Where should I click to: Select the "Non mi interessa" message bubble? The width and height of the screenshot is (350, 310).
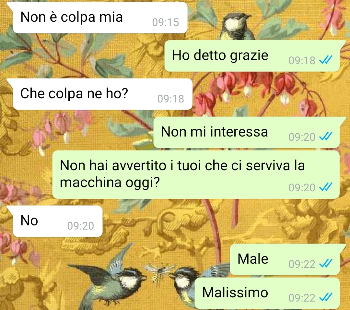[246, 132]
